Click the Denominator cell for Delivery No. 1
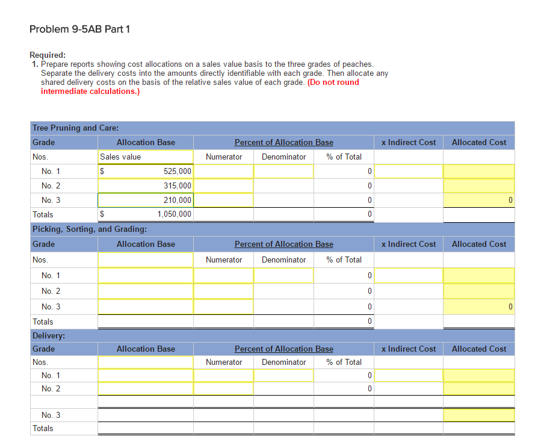535x448 pixels. pos(283,375)
